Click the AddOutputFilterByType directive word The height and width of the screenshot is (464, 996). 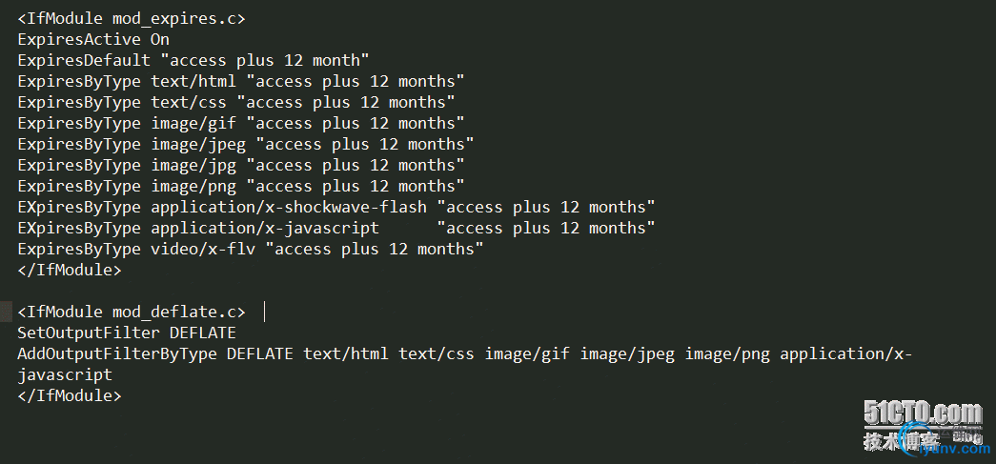tap(117, 354)
